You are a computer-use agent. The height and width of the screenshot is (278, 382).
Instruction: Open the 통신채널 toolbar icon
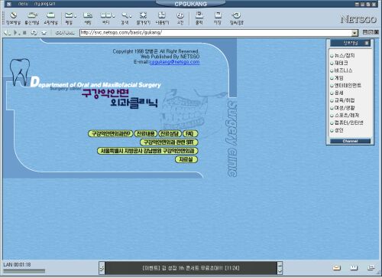click(32, 18)
